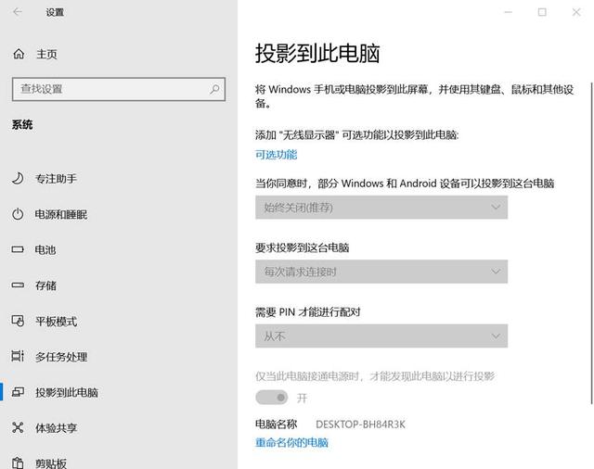
Task: Click the battery icon for 电池
Action: pyautogui.click(x=18, y=249)
